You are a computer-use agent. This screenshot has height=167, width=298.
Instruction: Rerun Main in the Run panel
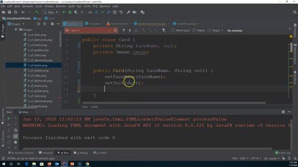pos(9,118)
